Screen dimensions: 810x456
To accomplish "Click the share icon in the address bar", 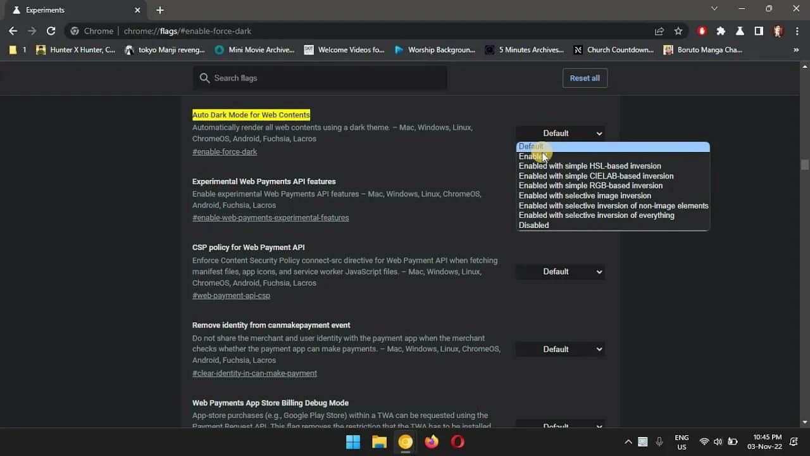I will point(659,30).
